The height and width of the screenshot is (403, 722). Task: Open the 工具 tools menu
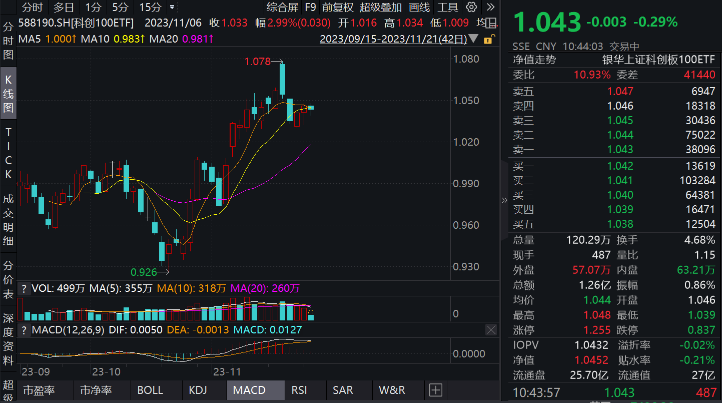tap(448, 8)
